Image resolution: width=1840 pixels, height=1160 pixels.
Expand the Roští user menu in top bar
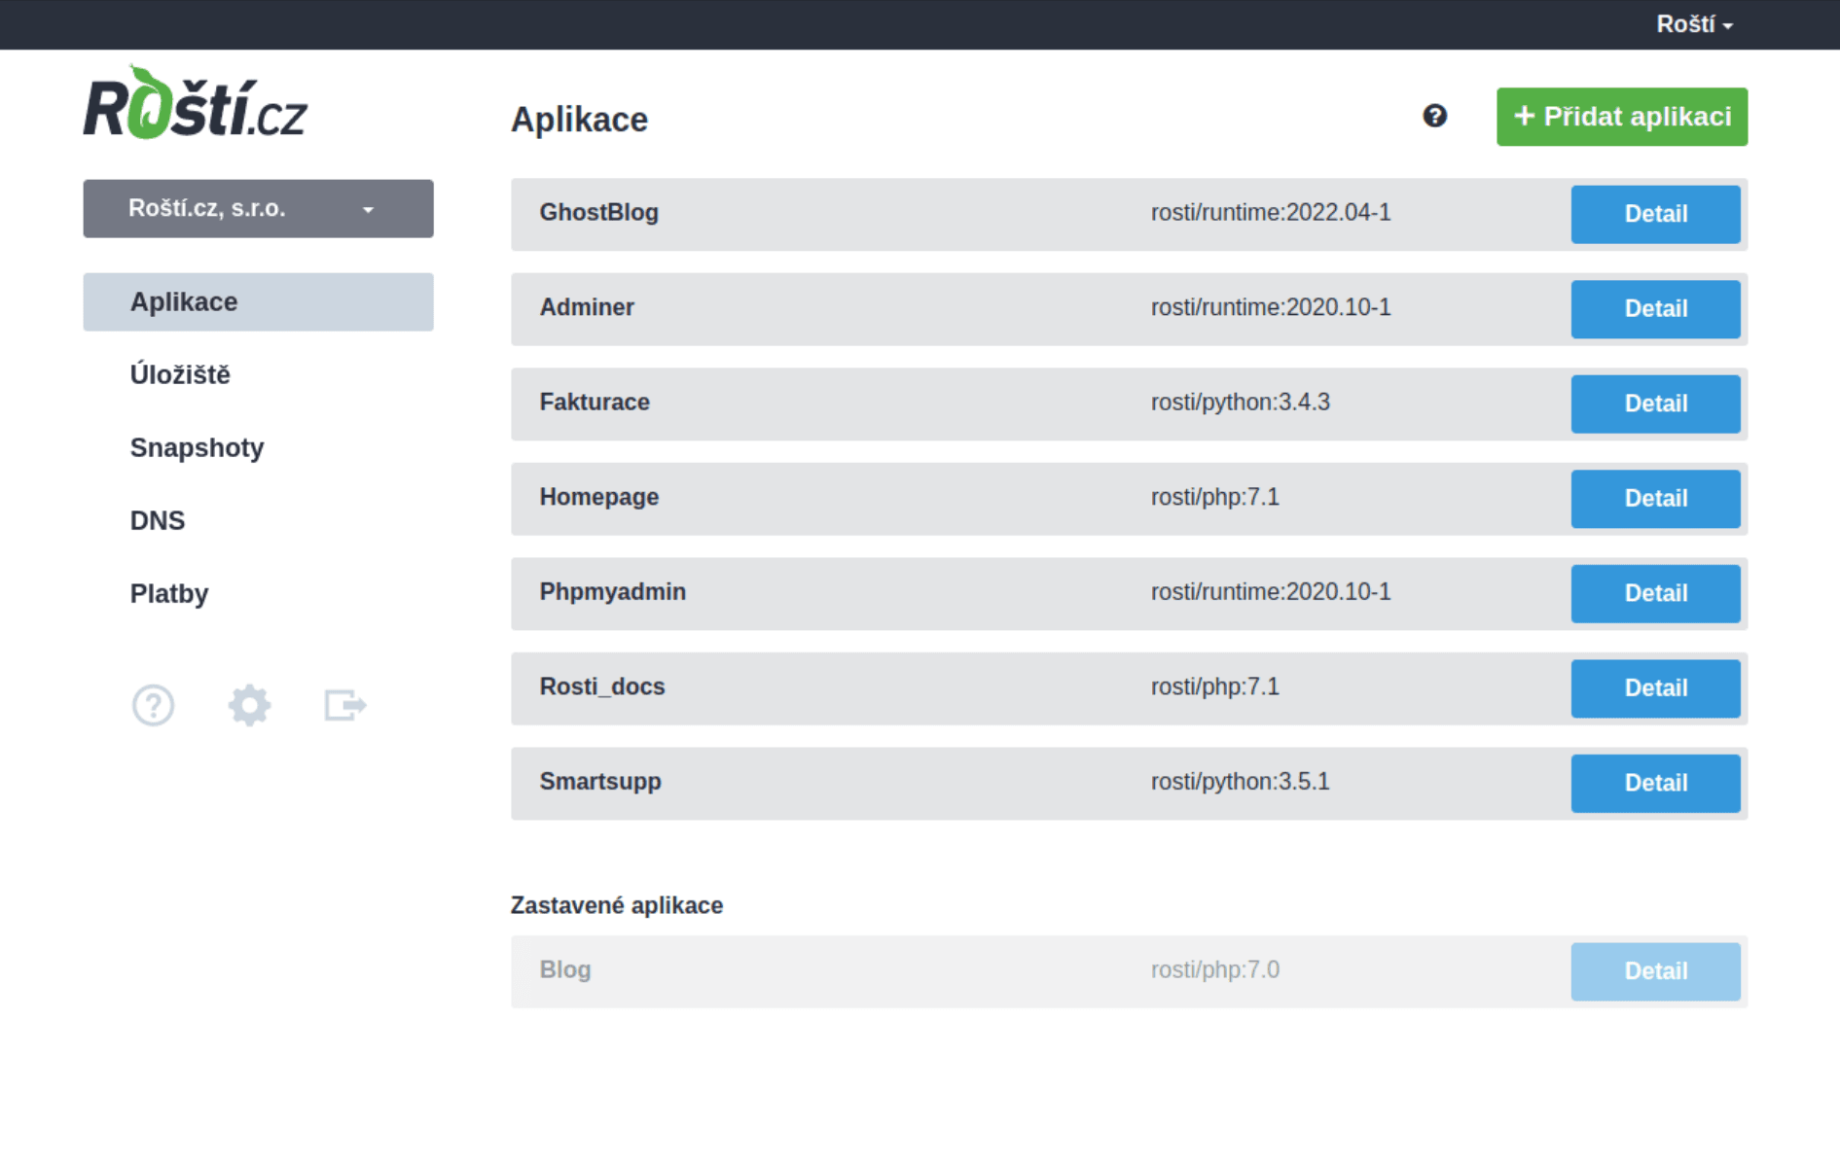(x=1694, y=24)
